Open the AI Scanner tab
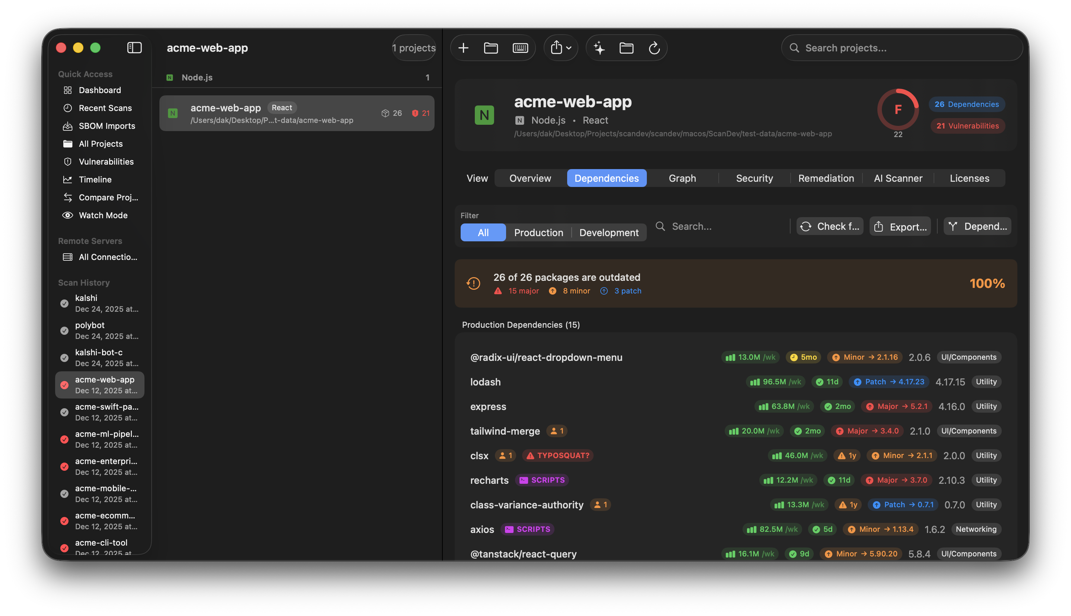 point(897,178)
